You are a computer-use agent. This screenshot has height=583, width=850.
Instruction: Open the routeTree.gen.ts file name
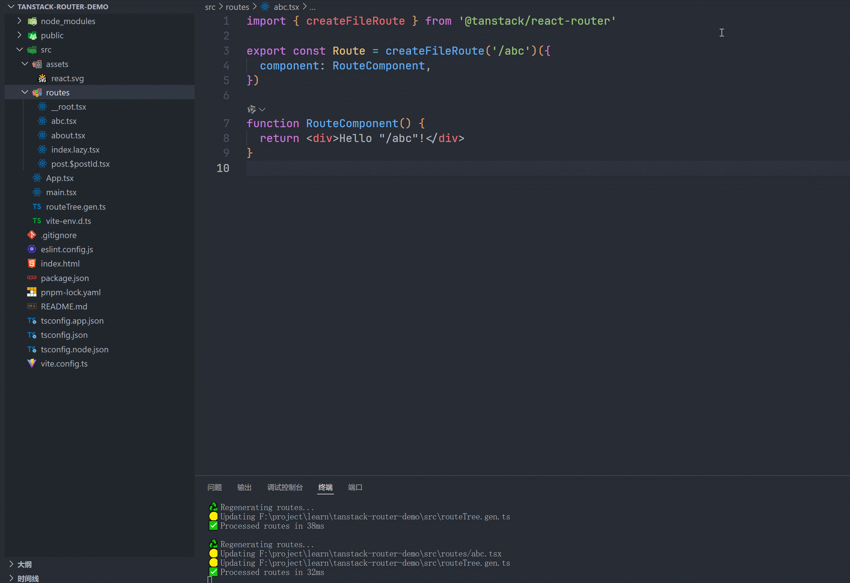(x=76, y=207)
